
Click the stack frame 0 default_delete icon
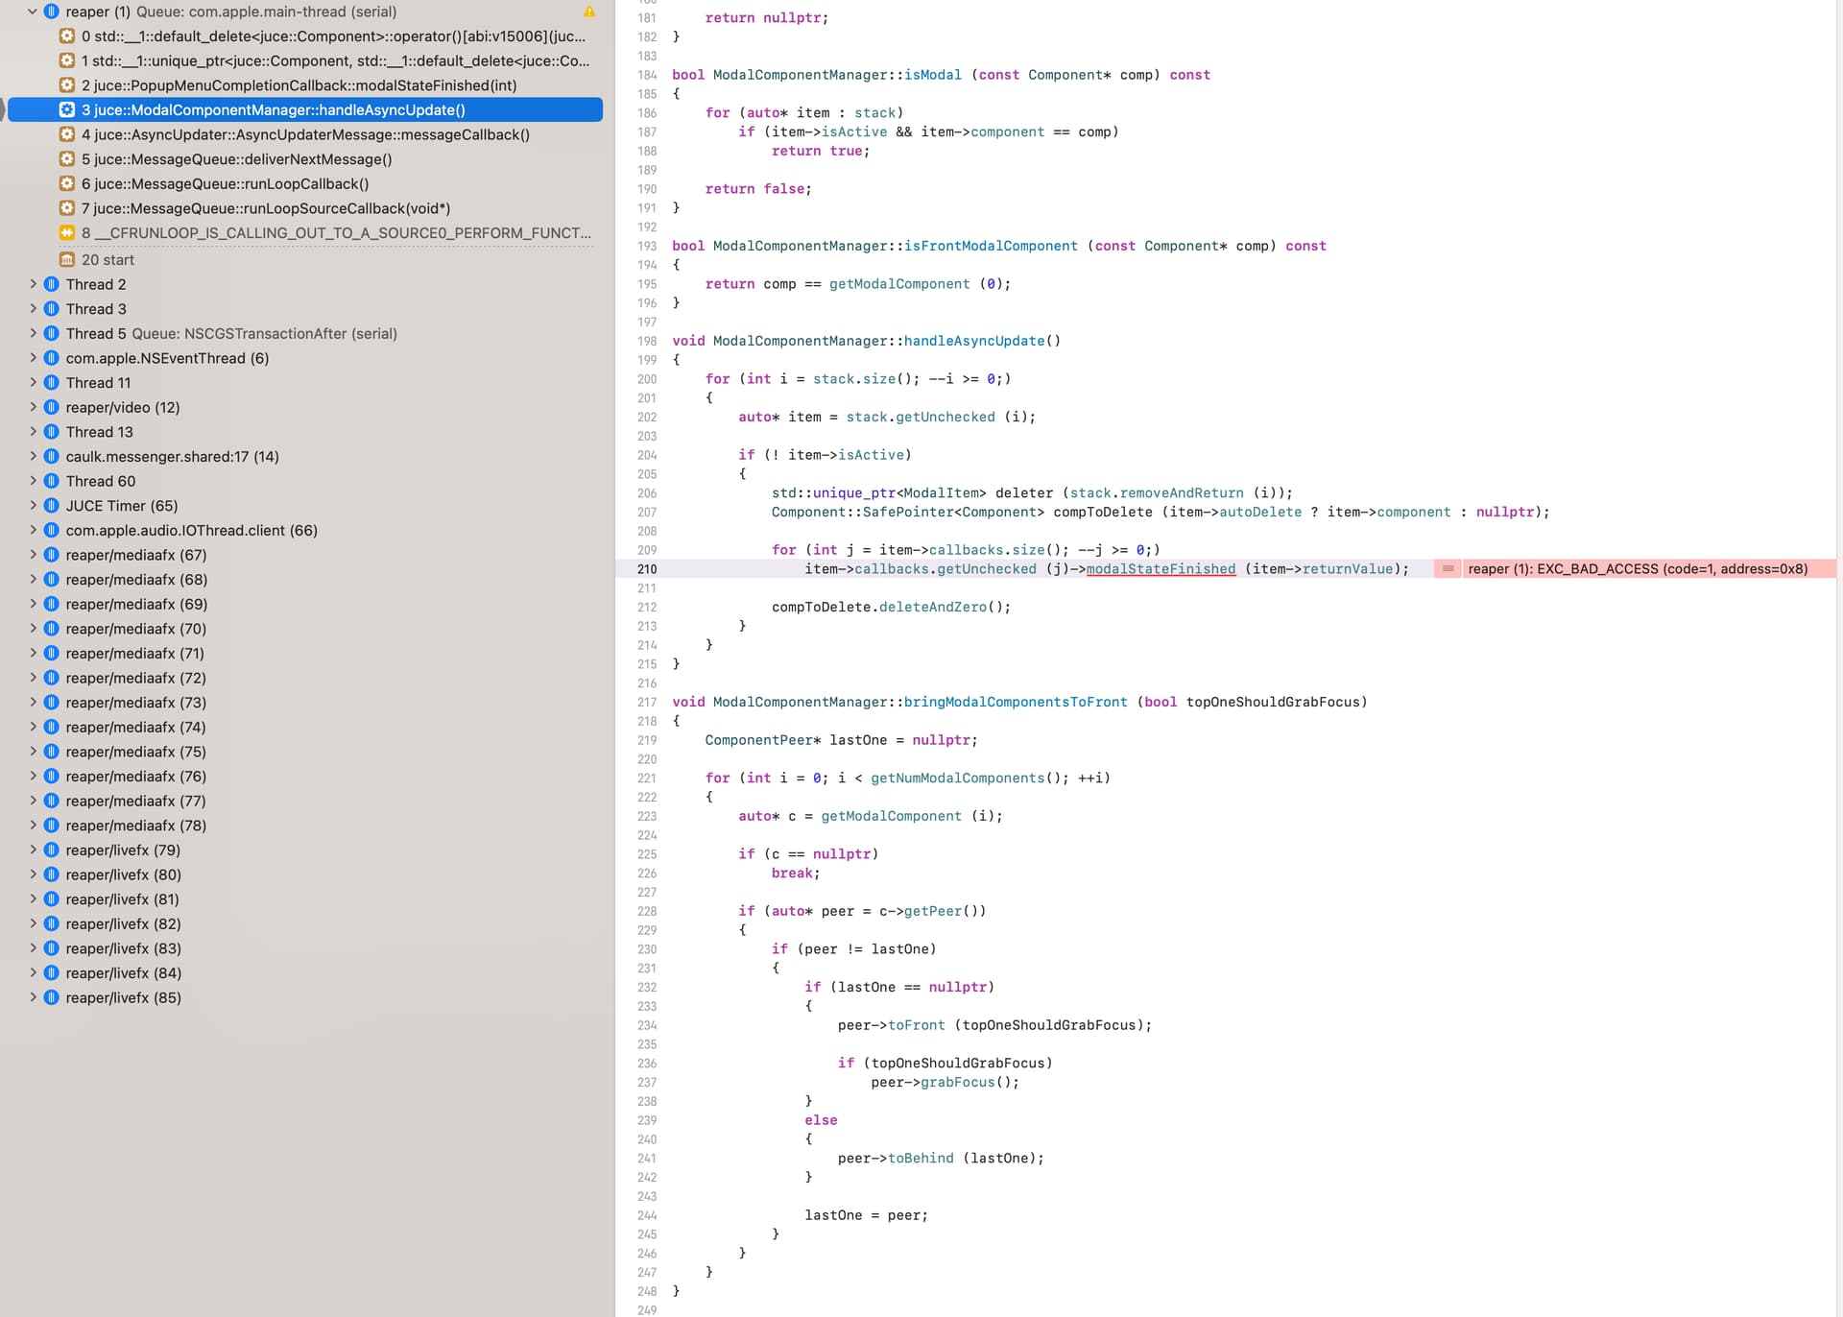pos(67,36)
